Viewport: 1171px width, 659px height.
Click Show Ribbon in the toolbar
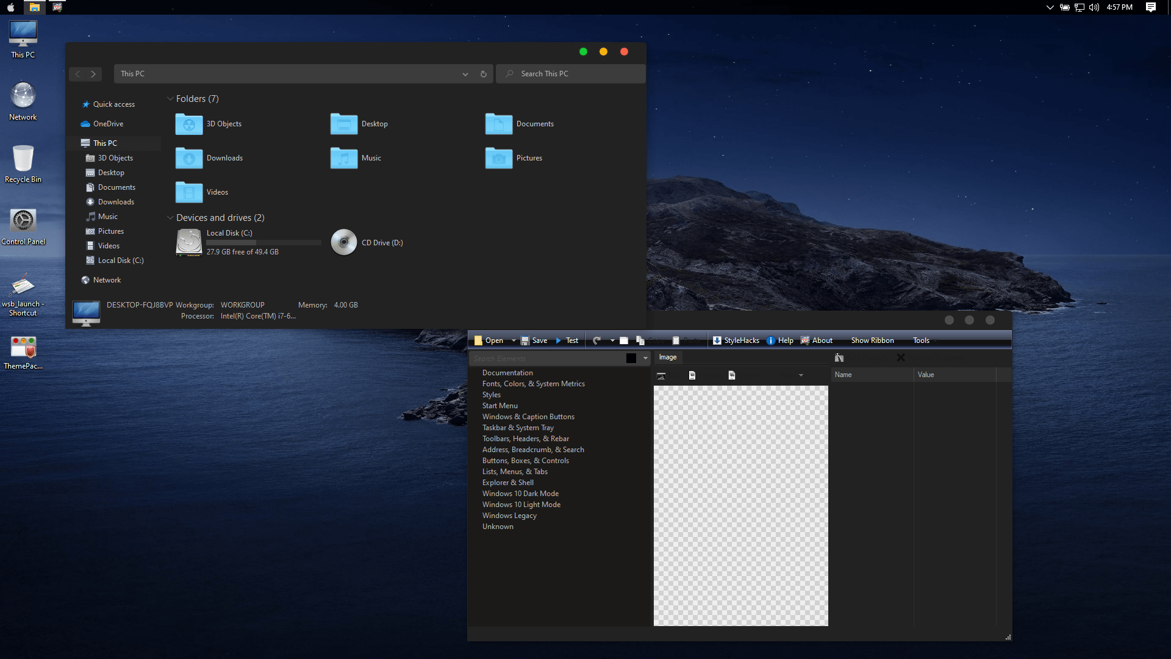[x=872, y=340]
